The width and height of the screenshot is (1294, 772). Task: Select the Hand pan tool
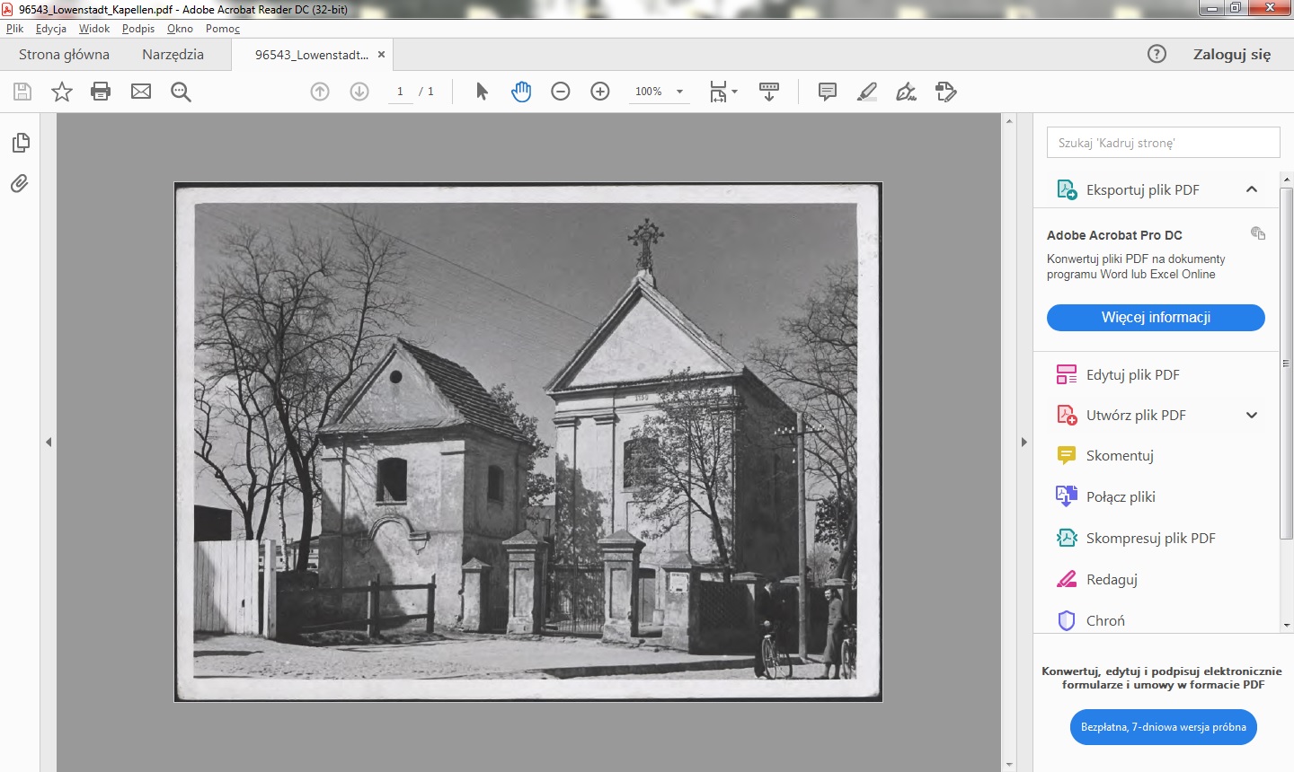[521, 92]
